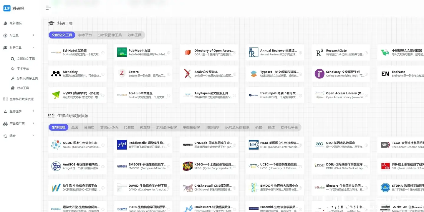Open the Mendeley logo card
The height and width of the screenshot is (212, 424).
56,74
